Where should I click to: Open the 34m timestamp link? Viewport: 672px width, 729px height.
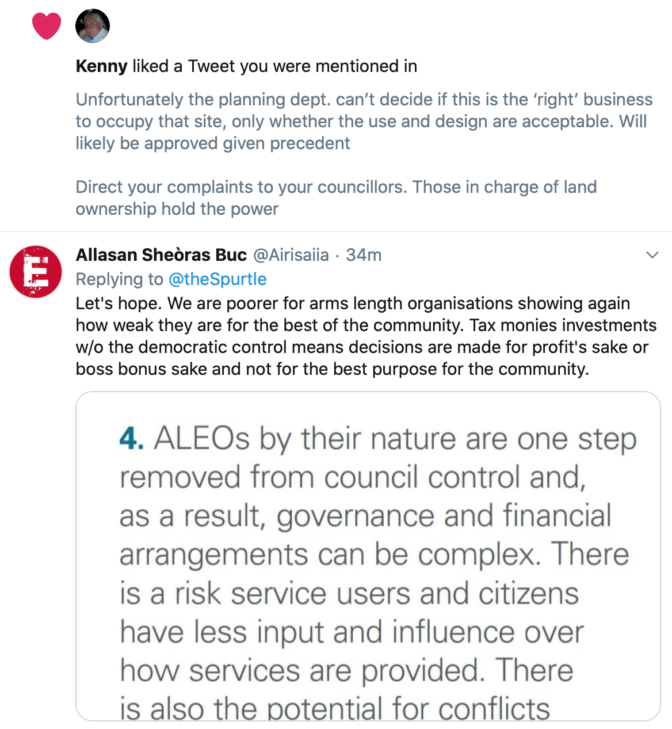pos(364,255)
